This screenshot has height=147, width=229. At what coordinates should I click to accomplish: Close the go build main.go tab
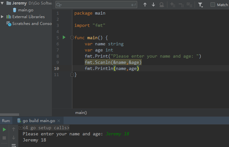(59, 121)
